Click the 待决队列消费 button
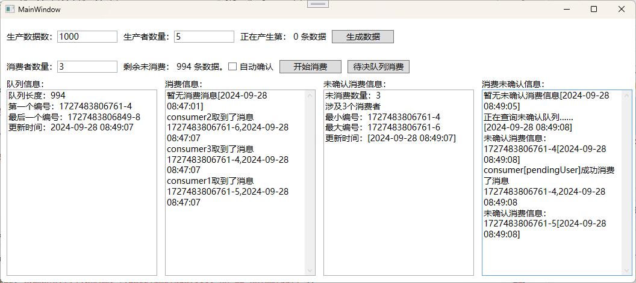Viewport: 636px width, 283px height. [x=378, y=67]
